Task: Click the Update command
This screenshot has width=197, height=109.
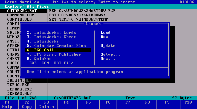Action: [108, 46]
